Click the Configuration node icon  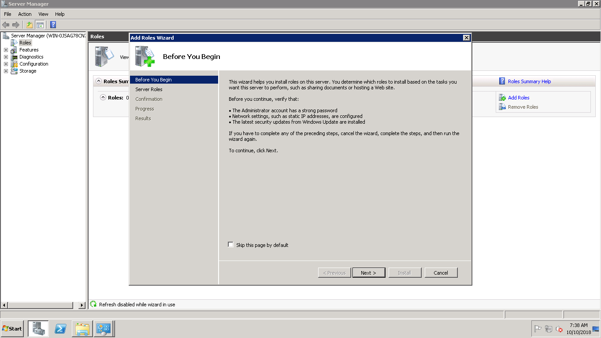point(14,64)
